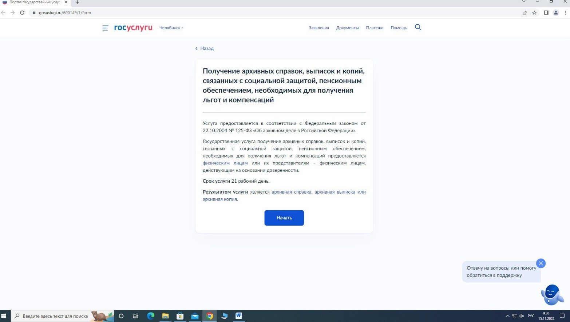The width and height of the screenshot is (570, 322).
Task: Toggle the browser side panel
Action: click(x=546, y=13)
